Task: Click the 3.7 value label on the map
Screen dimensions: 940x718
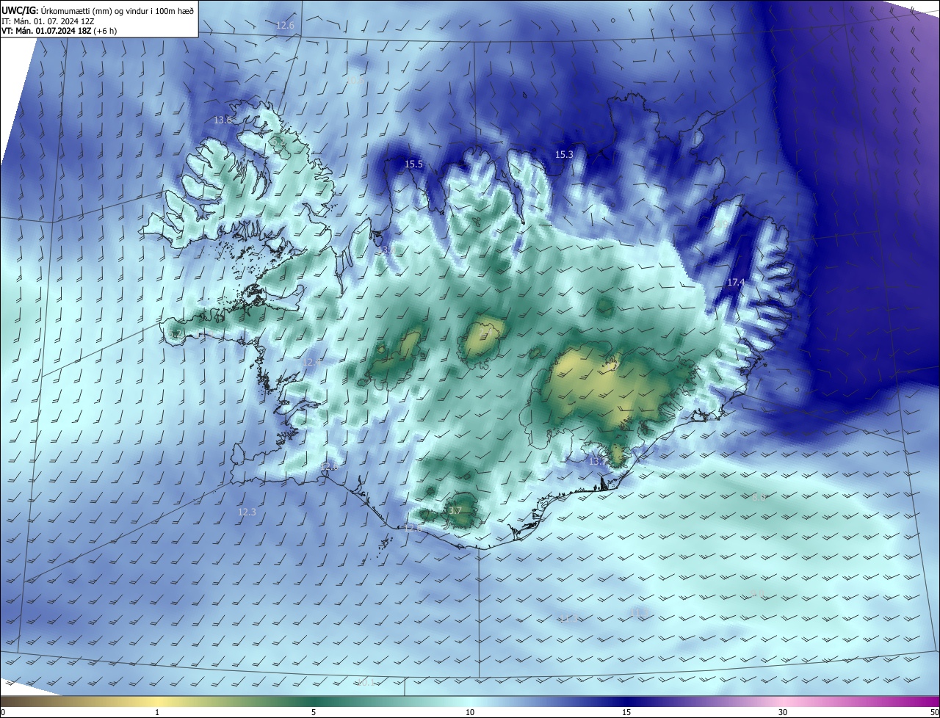Action: 455,511
